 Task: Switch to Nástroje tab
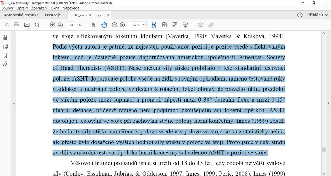[x=53, y=15]
